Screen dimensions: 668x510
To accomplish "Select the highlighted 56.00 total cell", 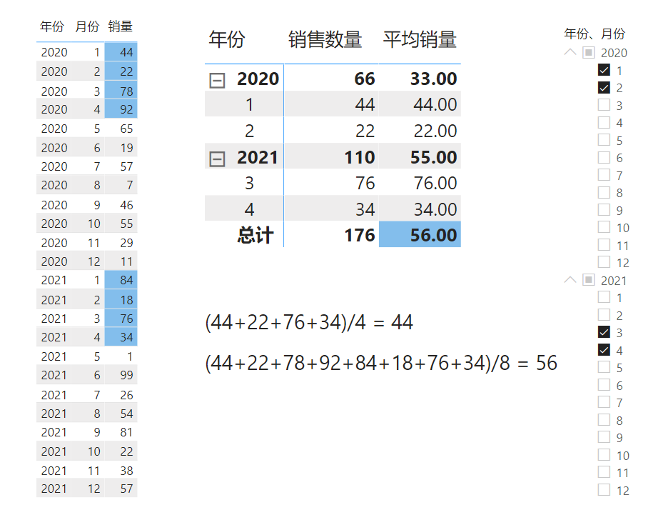I will (420, 235).
